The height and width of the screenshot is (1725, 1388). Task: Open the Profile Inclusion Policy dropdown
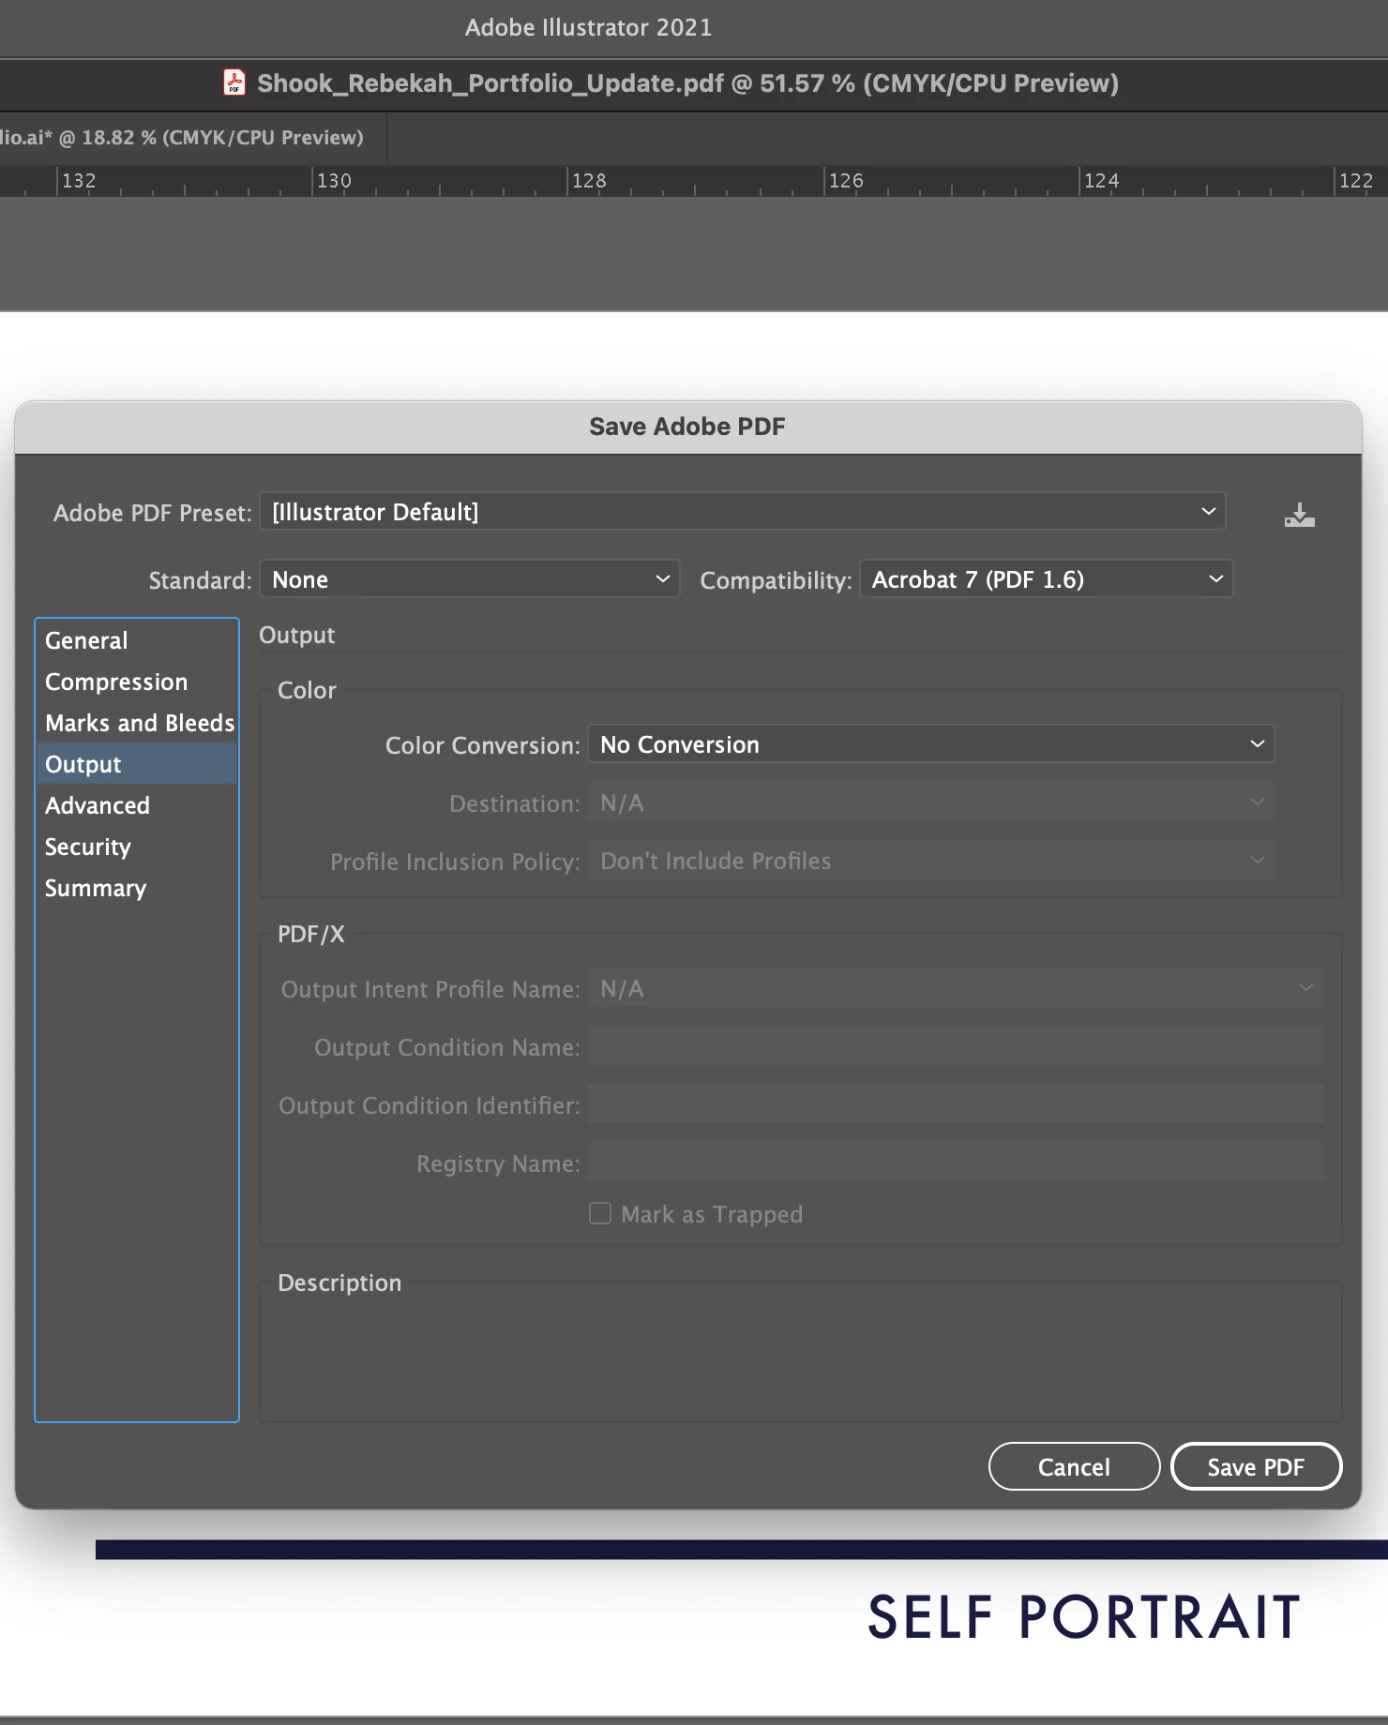(930, 861)
